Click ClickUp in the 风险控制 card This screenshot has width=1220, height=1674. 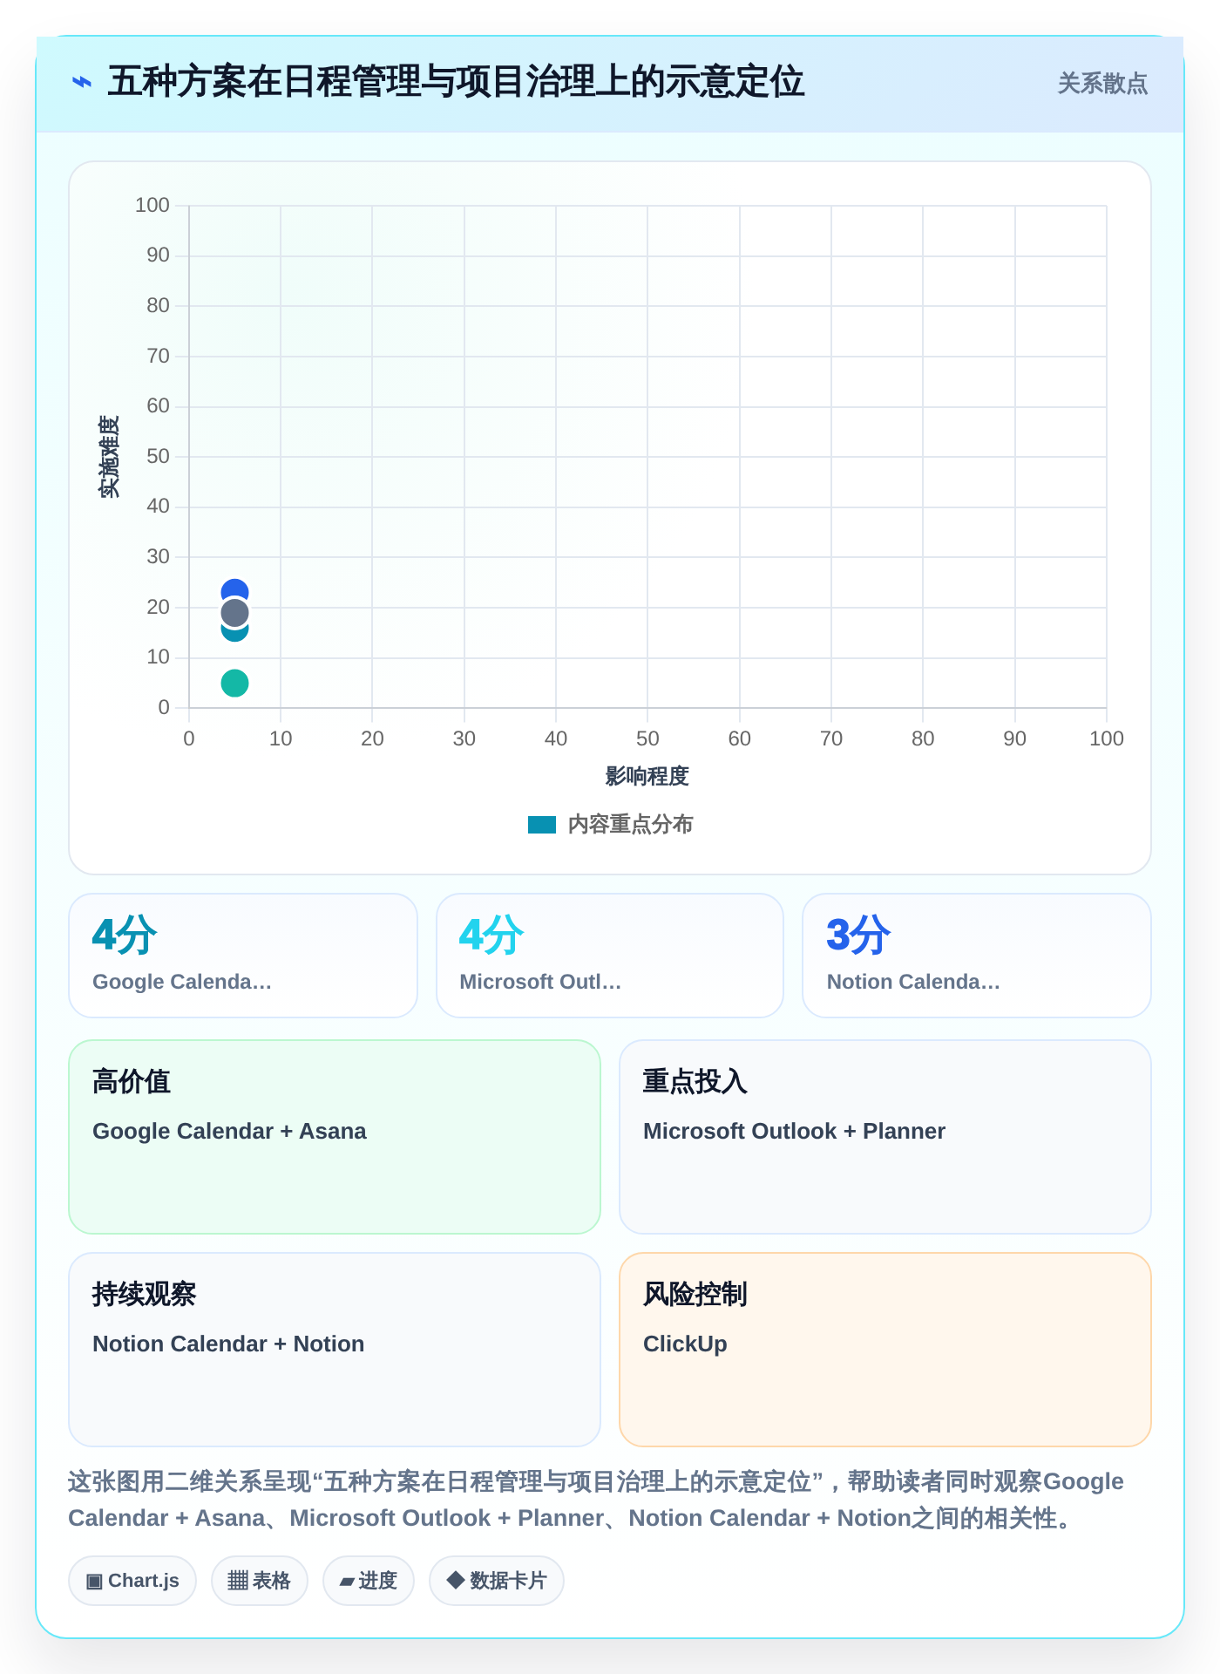pos(685,1344)
